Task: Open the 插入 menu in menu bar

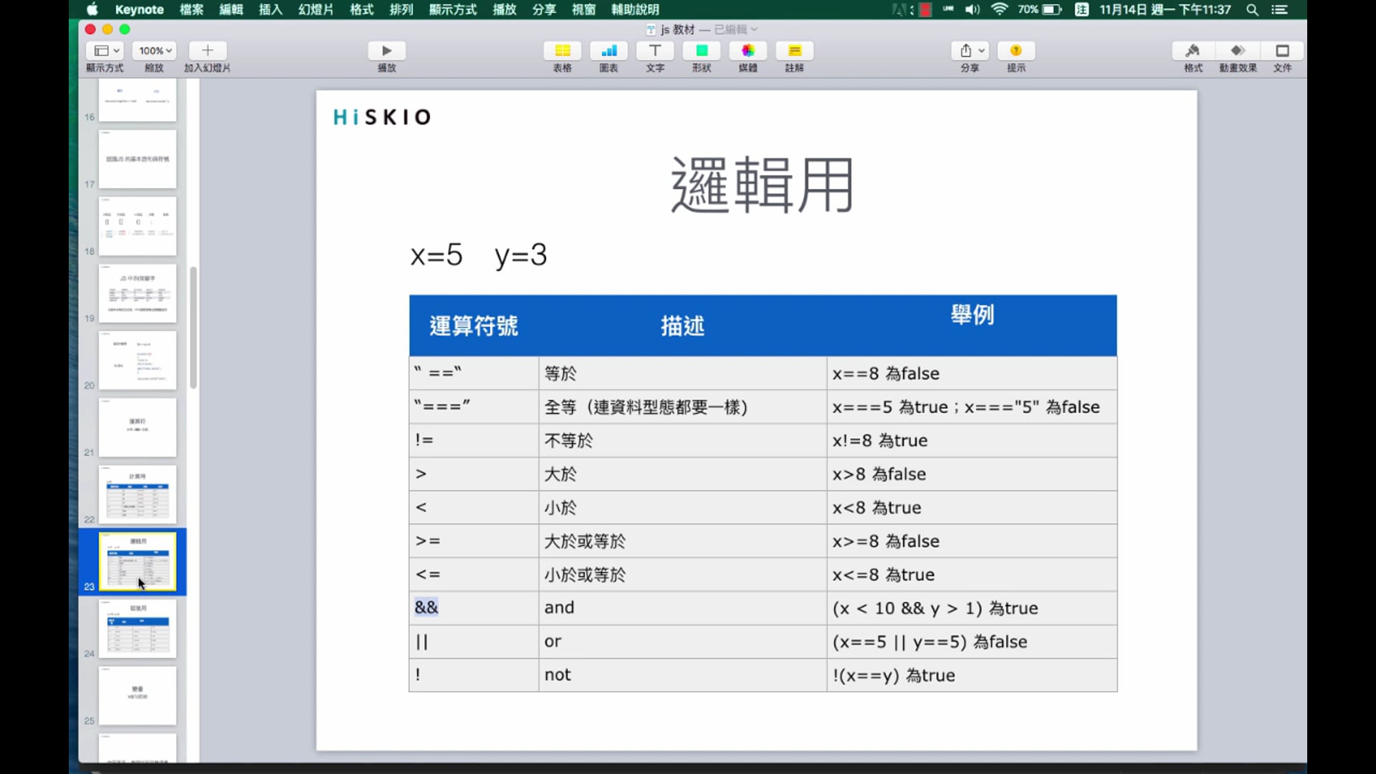Action: tap(270, 9)
